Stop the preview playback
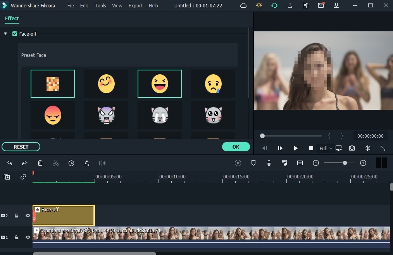The width and height of the screenshot is (393, 255). (311, 148)
